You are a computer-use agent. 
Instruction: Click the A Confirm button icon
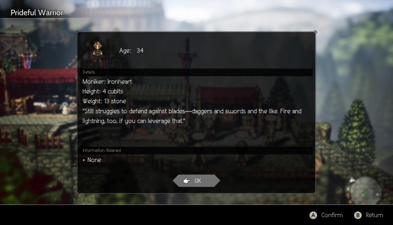[313, 215]
